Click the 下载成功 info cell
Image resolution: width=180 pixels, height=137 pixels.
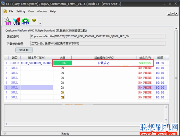pos(104,63)
